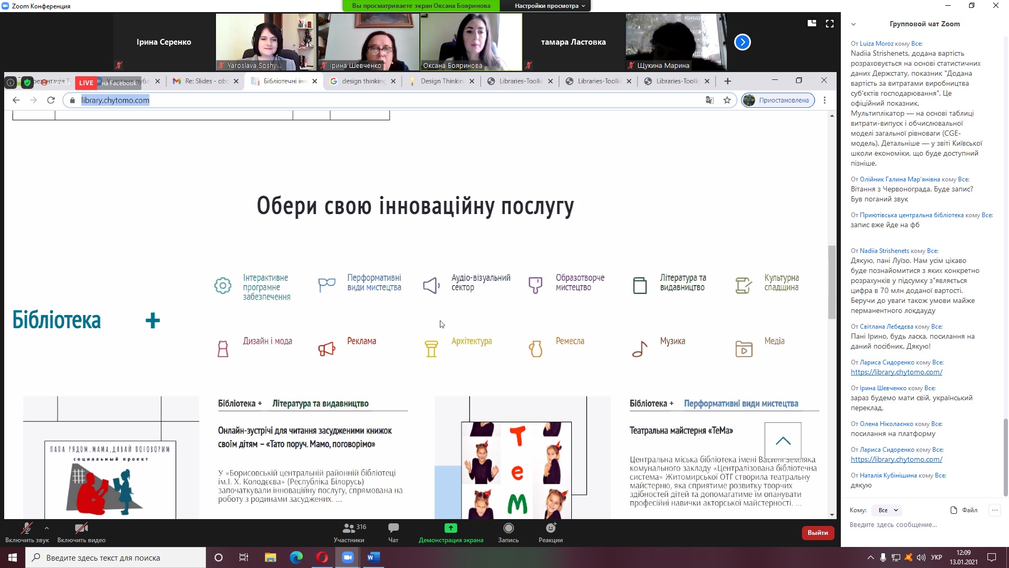
Task: Choose Музика category with note icon
Action: click(x=658, y=347)
